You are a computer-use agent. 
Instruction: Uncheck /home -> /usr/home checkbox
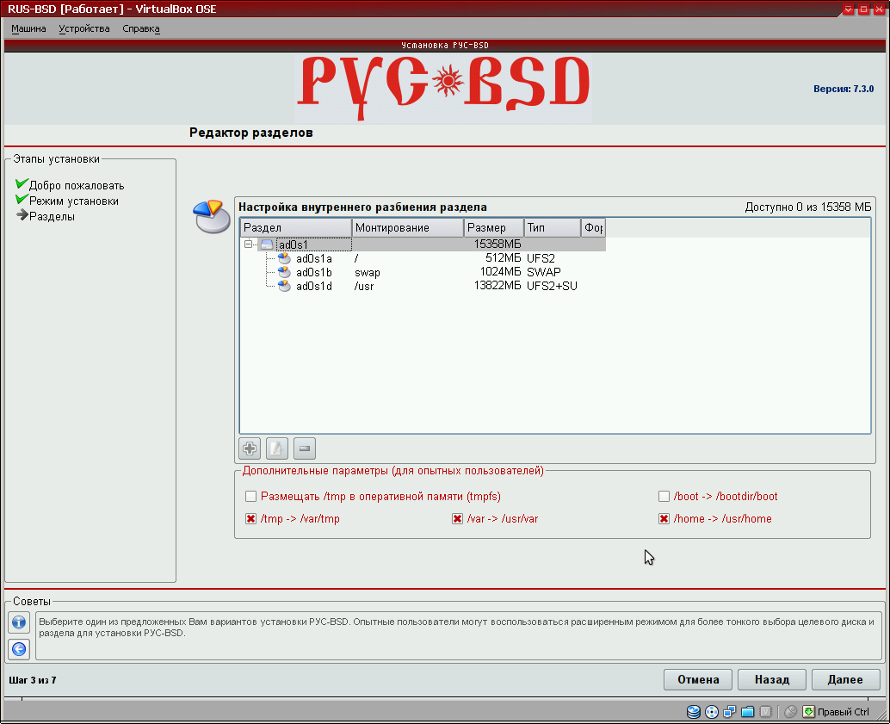(664, 518)
